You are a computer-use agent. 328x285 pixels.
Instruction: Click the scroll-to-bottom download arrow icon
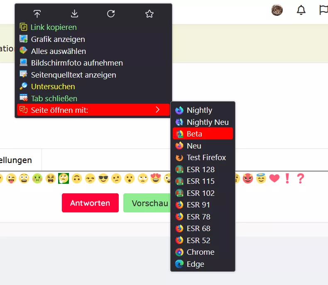(74, 14)
